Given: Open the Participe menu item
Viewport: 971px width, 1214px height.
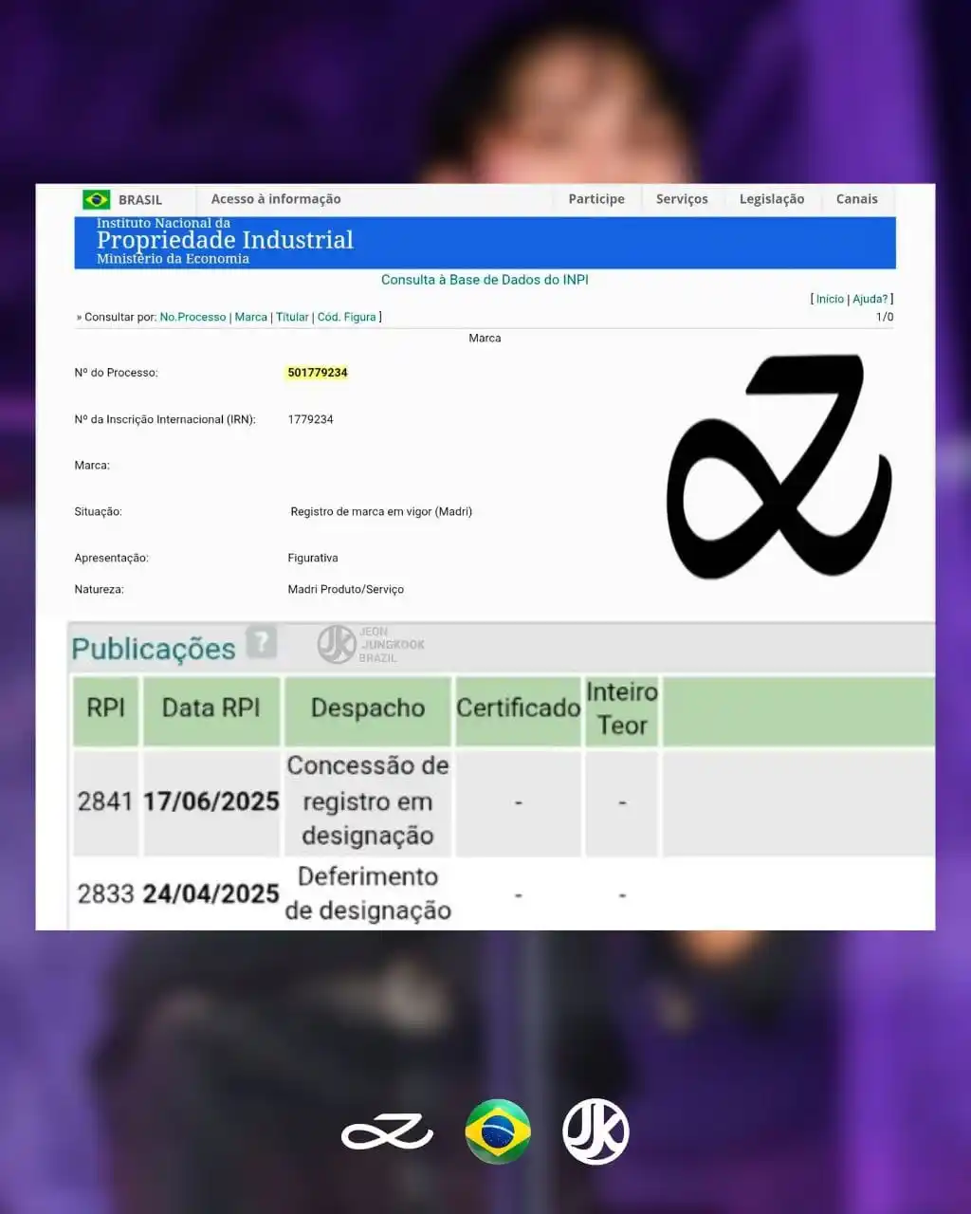Looking at the screenshot, I should coord(596,199).
